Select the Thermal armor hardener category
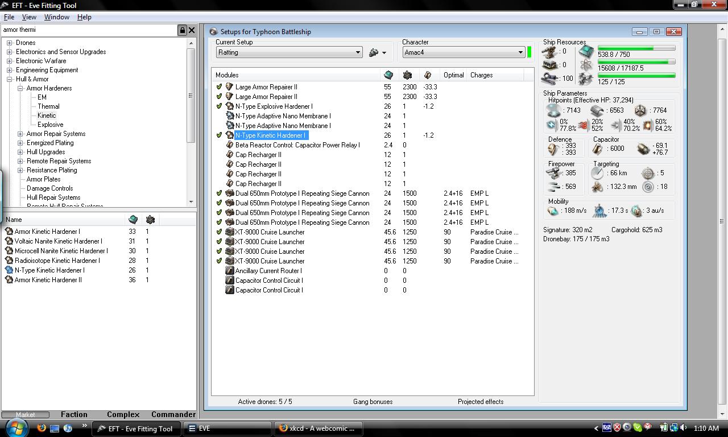 coord(48,106)
